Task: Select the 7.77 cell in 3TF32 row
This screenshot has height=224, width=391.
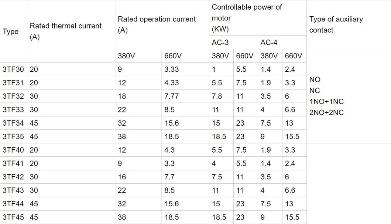Action: (172, 96)
